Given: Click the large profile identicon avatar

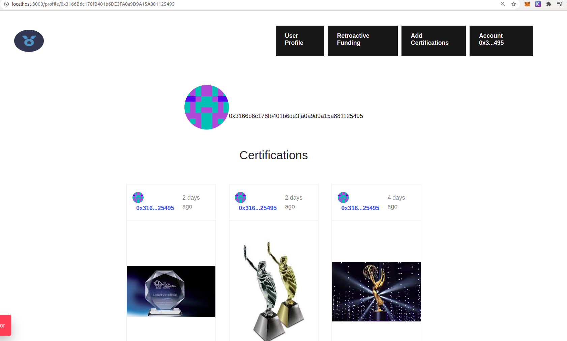Looking at the screenshot, I should 207,107.
